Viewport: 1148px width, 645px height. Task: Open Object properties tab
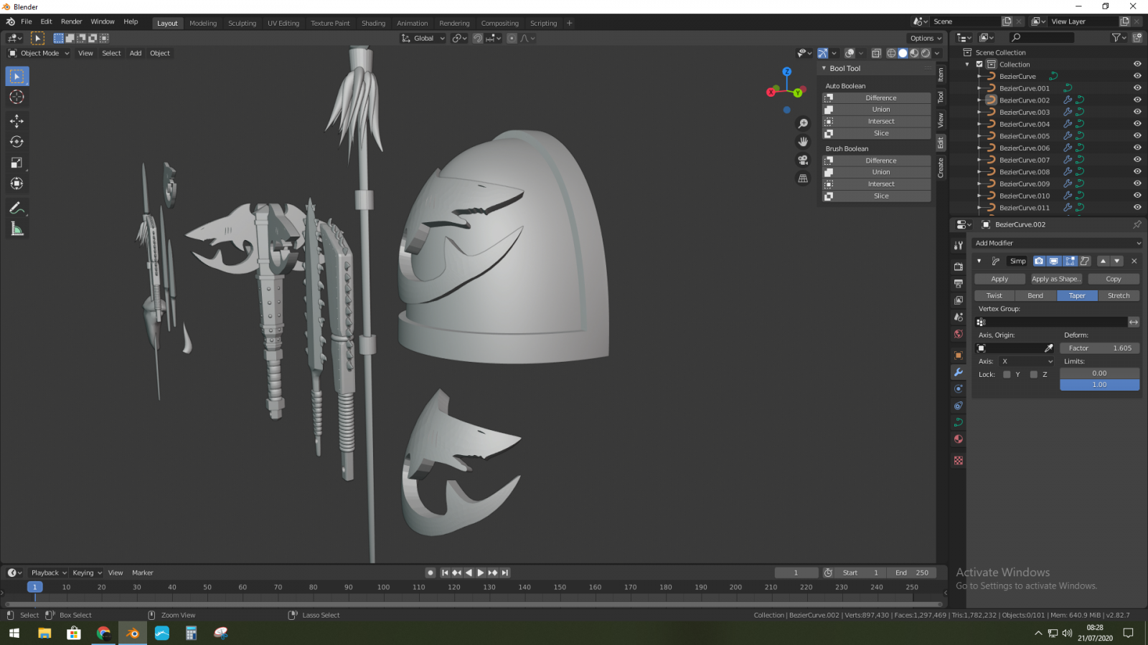point(958,355)
